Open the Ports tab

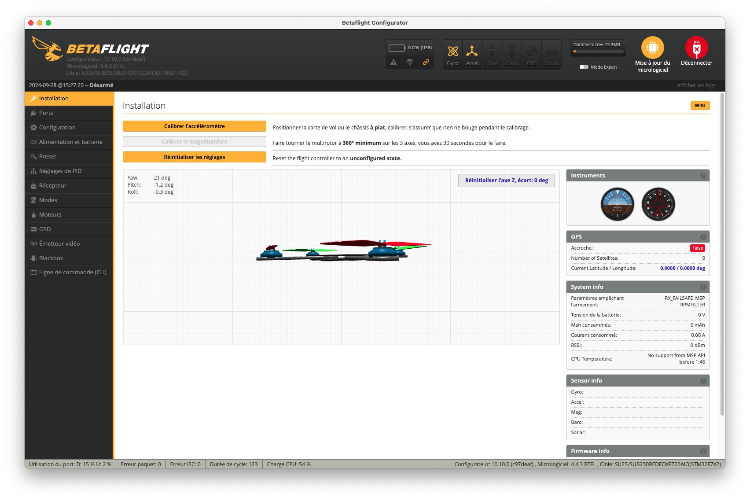pos(69,113)
